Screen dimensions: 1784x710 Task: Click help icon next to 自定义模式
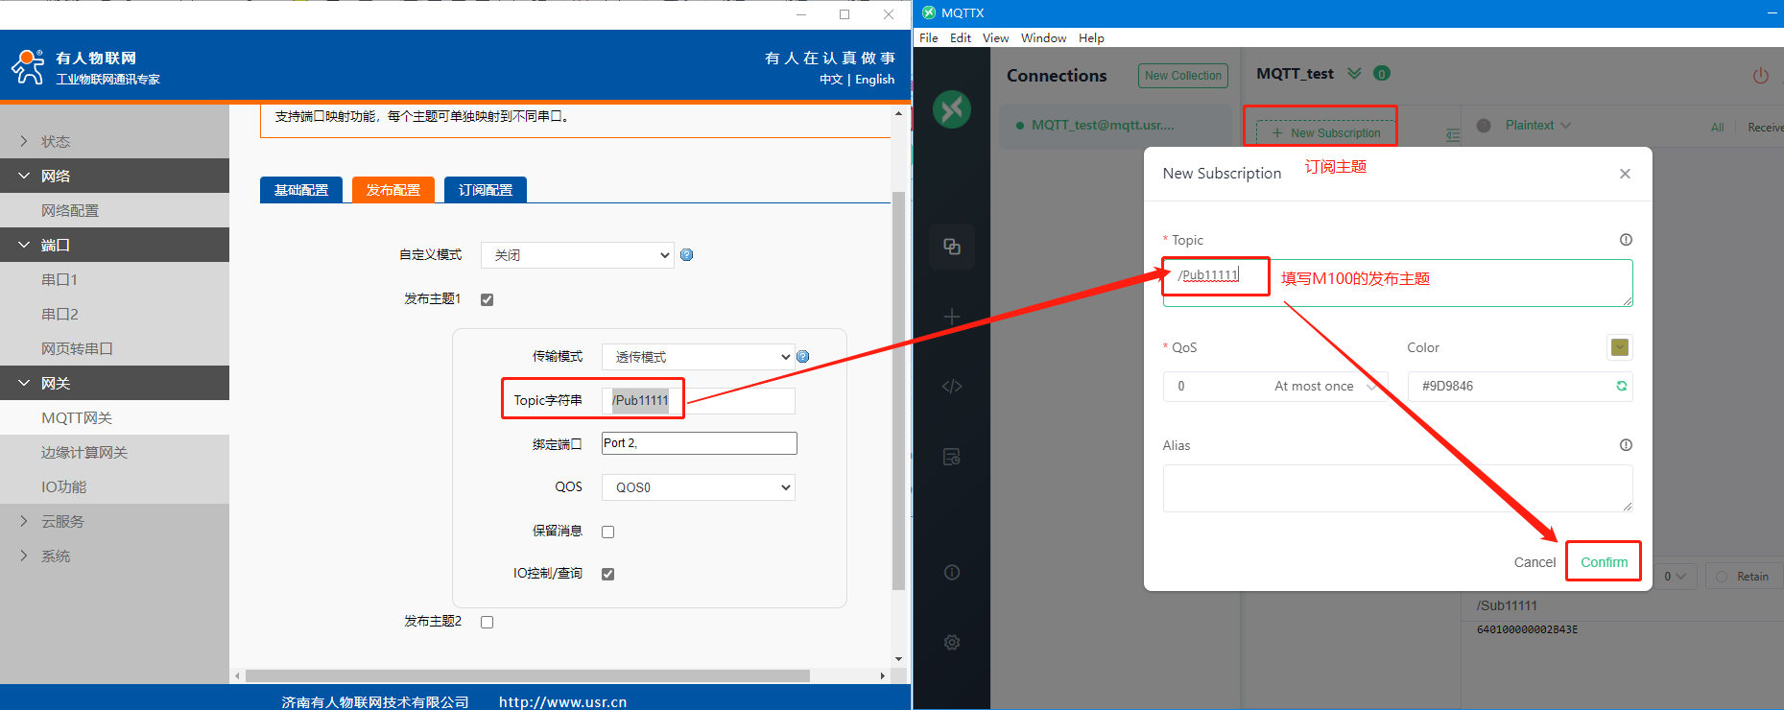(686, 255)
